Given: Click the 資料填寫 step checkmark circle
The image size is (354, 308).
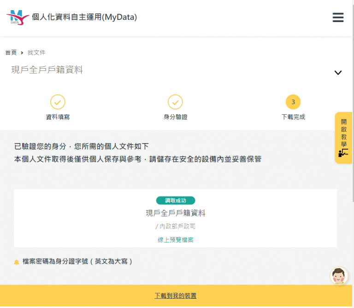Looking at the screenshot, I should (x=58, y=102).
